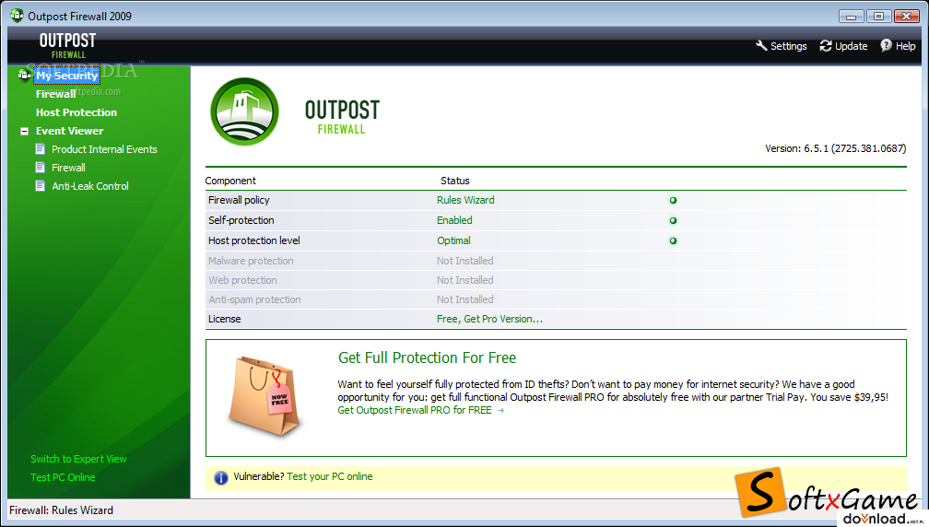Open the Help menu
929x527 pixels.
click(x=905, y=46)
